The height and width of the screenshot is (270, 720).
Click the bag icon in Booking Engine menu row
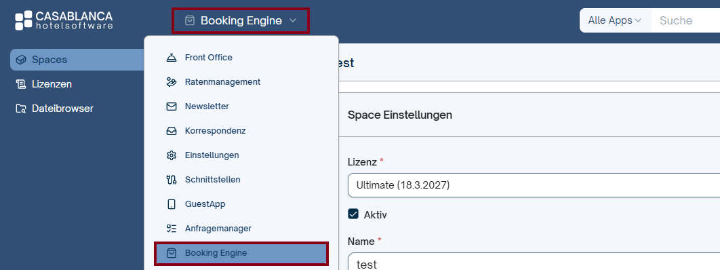(172, 253)
